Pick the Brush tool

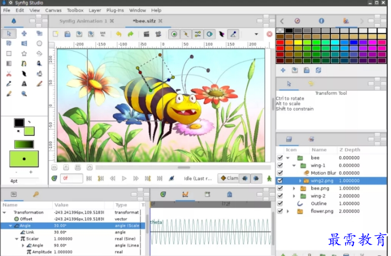tap(9, 94)
